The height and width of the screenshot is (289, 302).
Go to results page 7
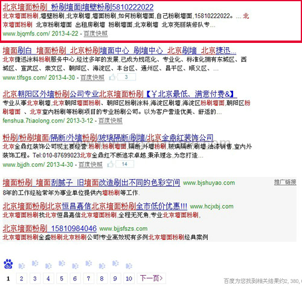[88, 279]
